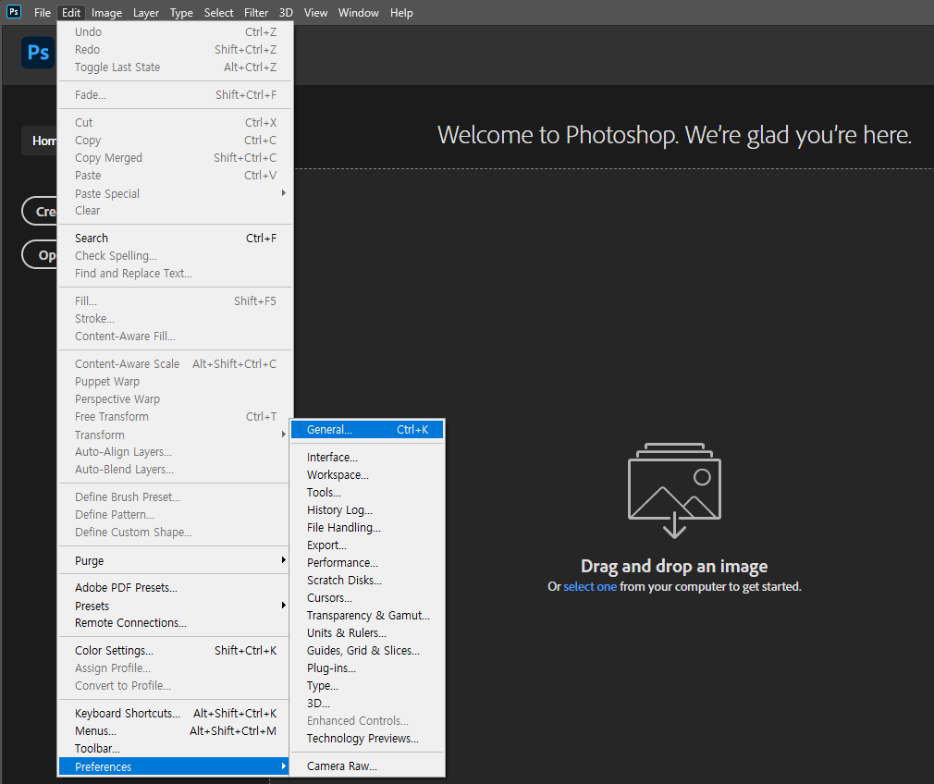Expand the Transform submenu
The image size is (934, 784).
(175, 435)
